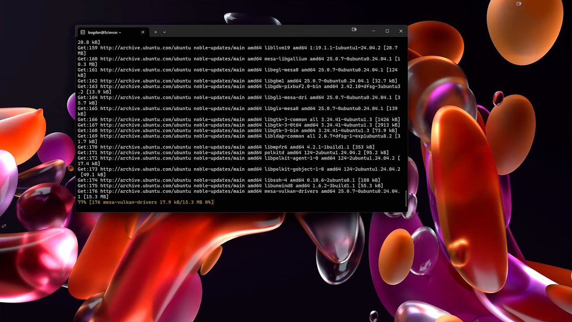
Task: Click package name libllvm19
Action: (x=278, y=47)
